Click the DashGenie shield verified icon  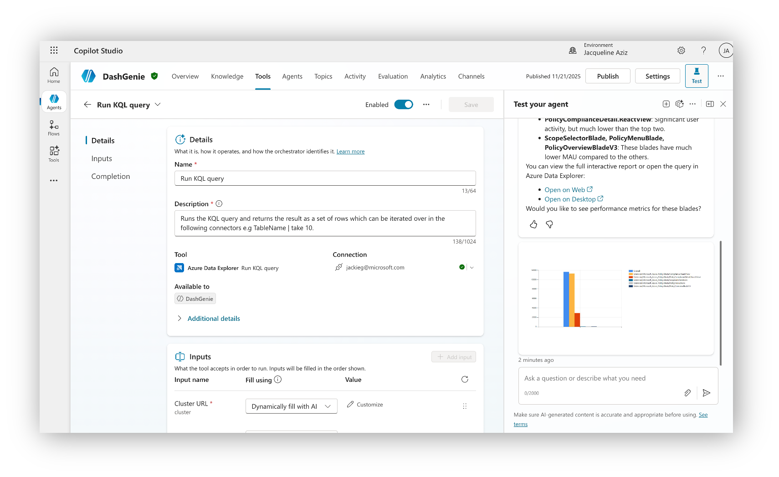click(154, 76)
